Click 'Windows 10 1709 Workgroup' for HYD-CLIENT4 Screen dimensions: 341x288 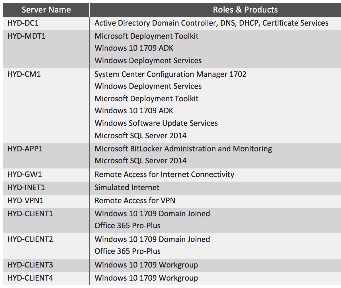click(x=146, y=278)
